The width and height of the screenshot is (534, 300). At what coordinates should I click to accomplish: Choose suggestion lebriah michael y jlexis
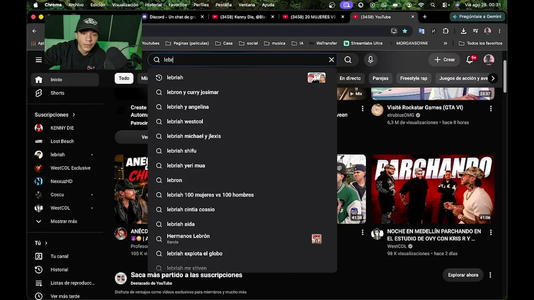tap(242, 136)
